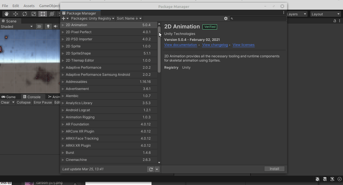Select the 2D PSD Importer package

pos(109,39)
